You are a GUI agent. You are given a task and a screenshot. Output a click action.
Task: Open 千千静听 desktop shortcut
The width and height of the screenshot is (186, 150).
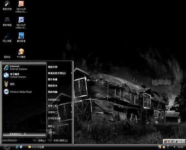tap(21, 54)
